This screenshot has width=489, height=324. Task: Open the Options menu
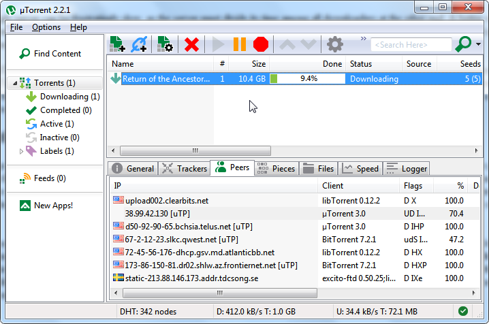click(46, 27)
